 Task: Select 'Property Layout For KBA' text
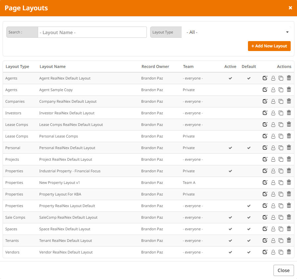(60, 194)
